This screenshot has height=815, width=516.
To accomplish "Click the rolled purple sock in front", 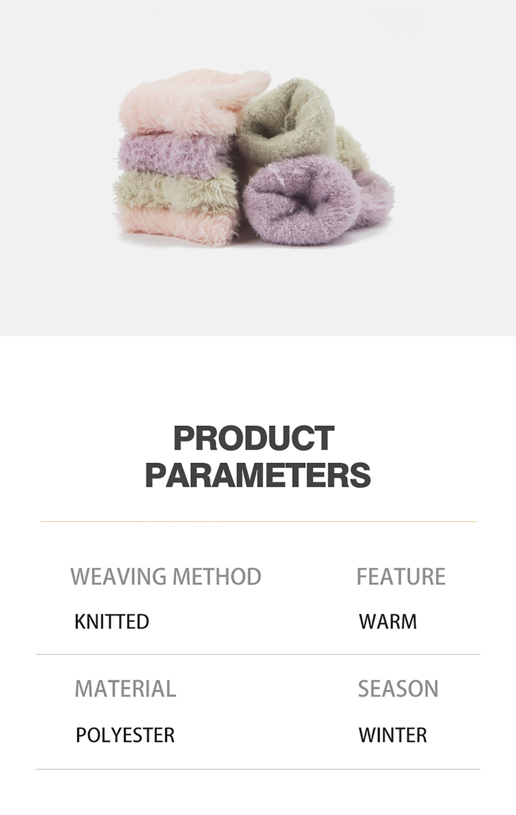I will click(x=301, y=200).
